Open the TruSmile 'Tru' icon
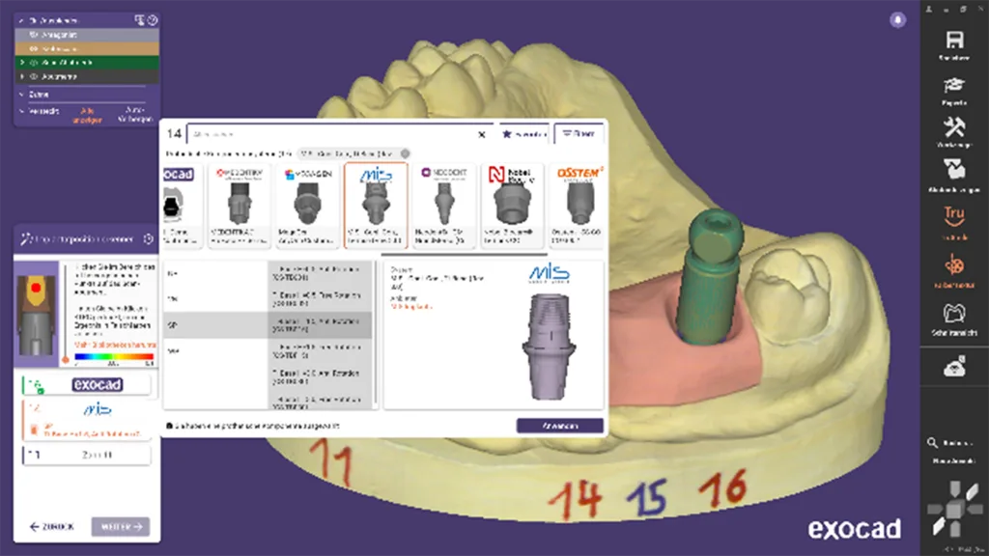 pyautogui.click(x=953, y=215)
